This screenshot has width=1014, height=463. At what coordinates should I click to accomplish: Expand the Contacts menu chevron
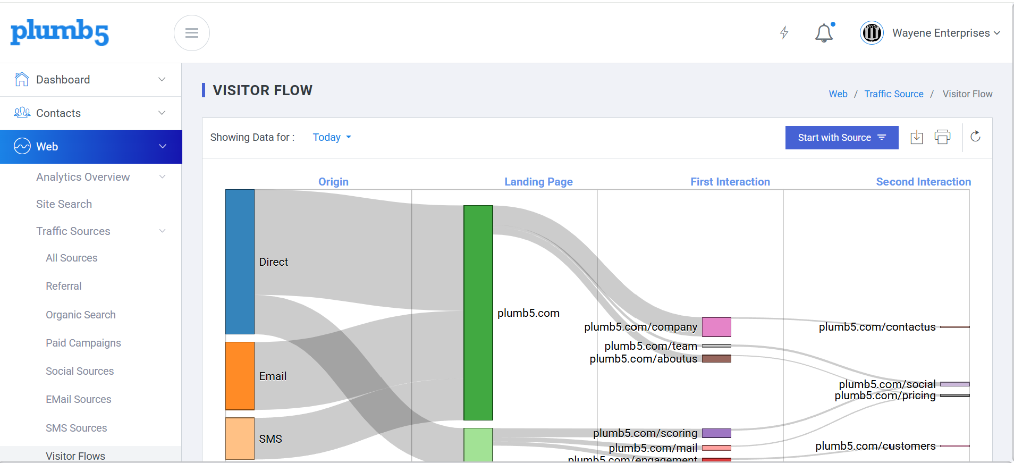[x=162, y=113]
